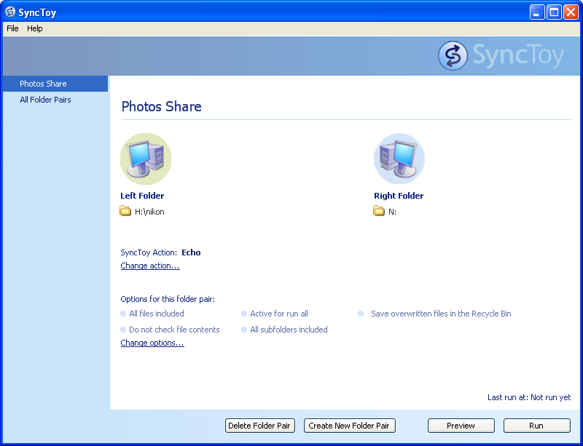583x446 pixels.
Task: Click the Change options... link
Action: [152, 343]
